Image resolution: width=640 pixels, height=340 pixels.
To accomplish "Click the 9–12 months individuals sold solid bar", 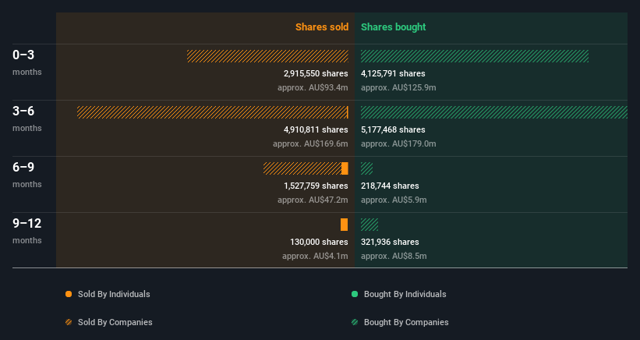I will click(345, 225).
